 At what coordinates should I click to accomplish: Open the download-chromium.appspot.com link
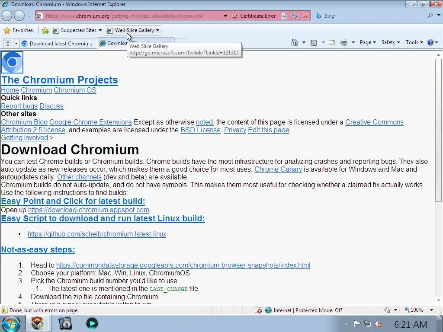tap(89, 210)
